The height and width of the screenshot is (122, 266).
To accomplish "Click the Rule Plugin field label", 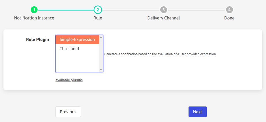I will [37, 39].
